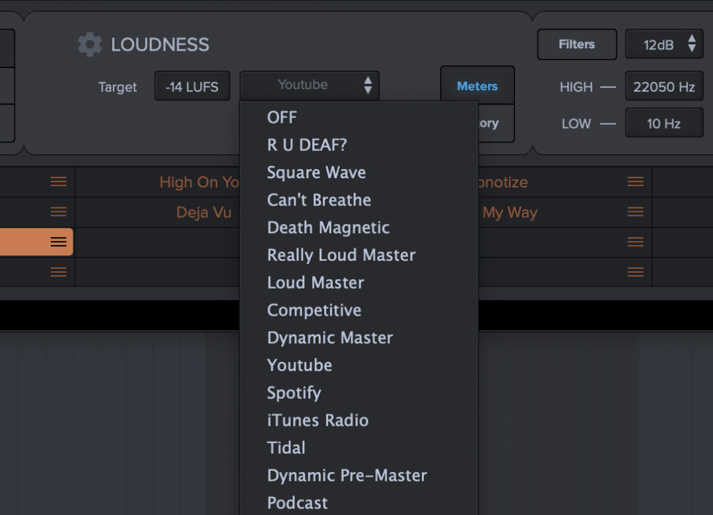
Task: Select Death Magnetic preset option
Action: click(328, 228)
